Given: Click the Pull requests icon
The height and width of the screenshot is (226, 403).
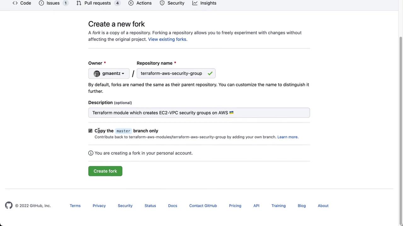Looking at the screenshot, I should click(x=79, y=3).
